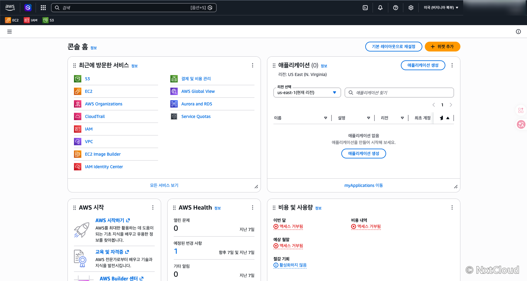Open the 비용 및 사용량 widget three-dot menu
527x281 pixels.
pyautogui.click(x=452, y=207)
